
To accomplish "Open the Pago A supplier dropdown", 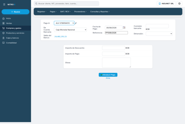I will tap(64, 23).
